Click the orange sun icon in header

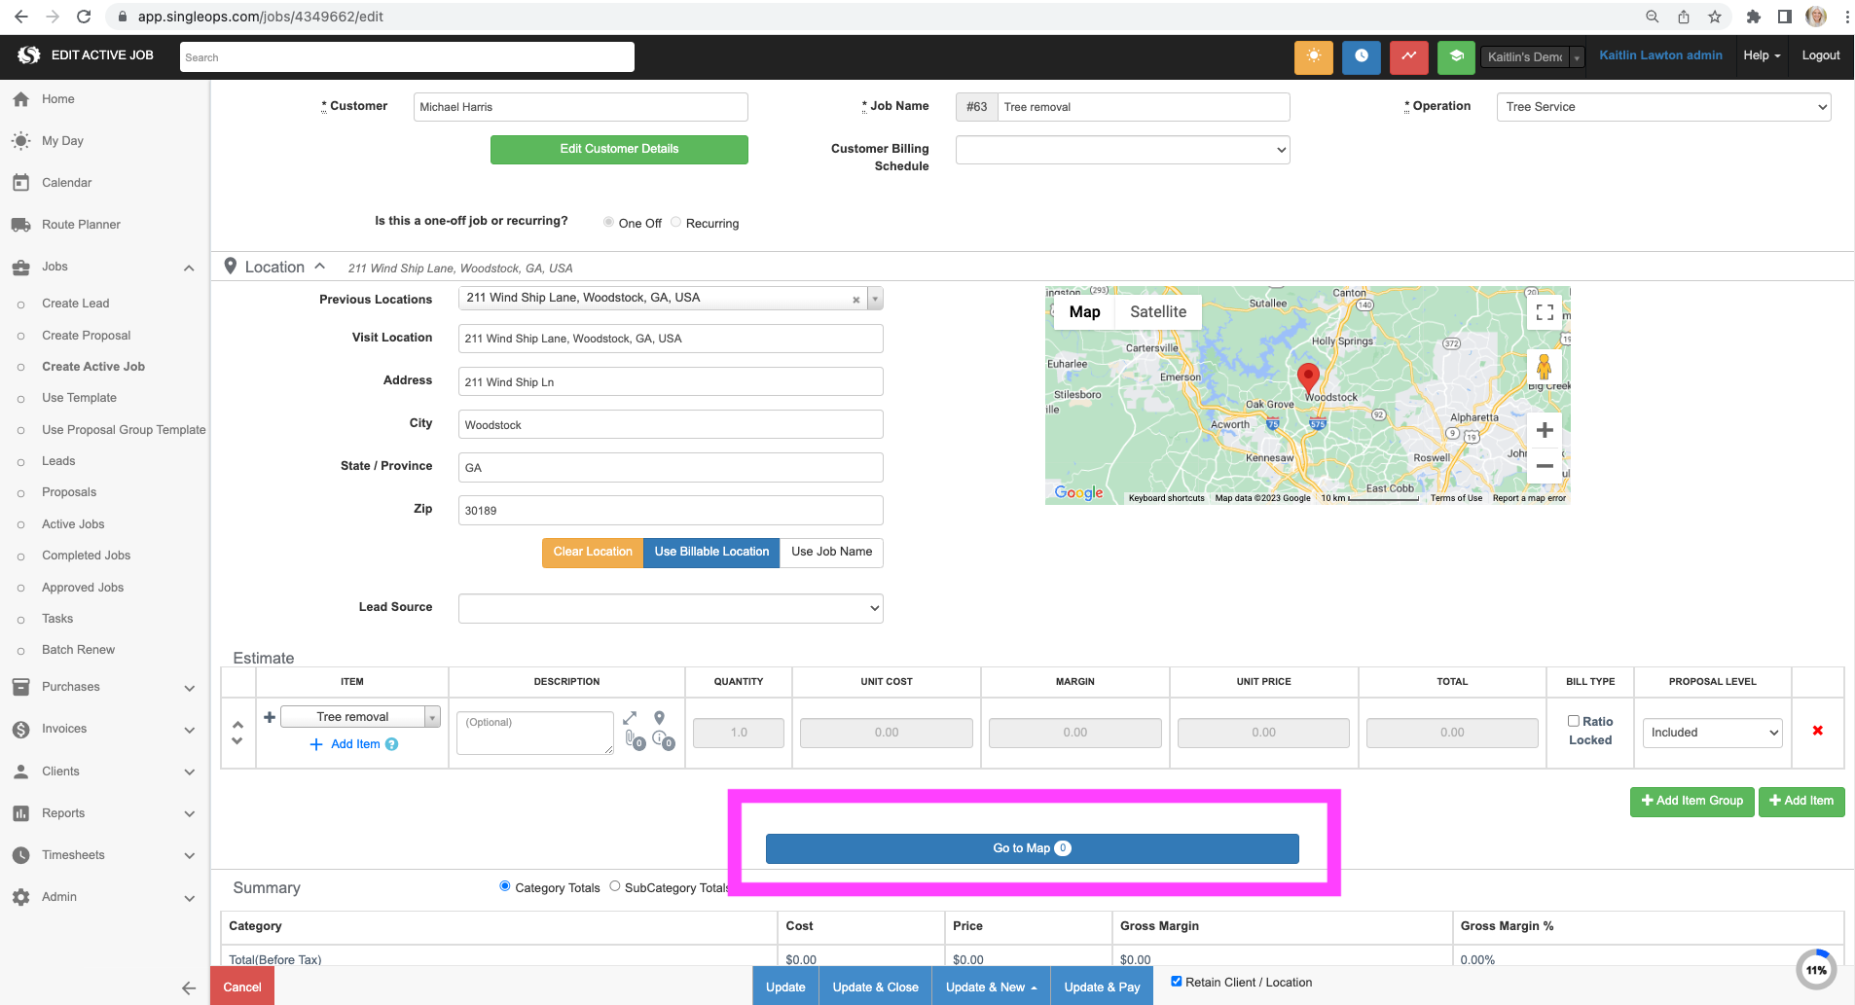(x=1313, y=57)
